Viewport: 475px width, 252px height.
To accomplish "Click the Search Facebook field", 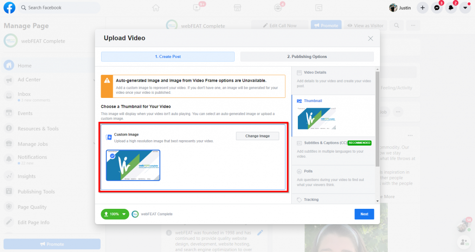I will 59,7.
